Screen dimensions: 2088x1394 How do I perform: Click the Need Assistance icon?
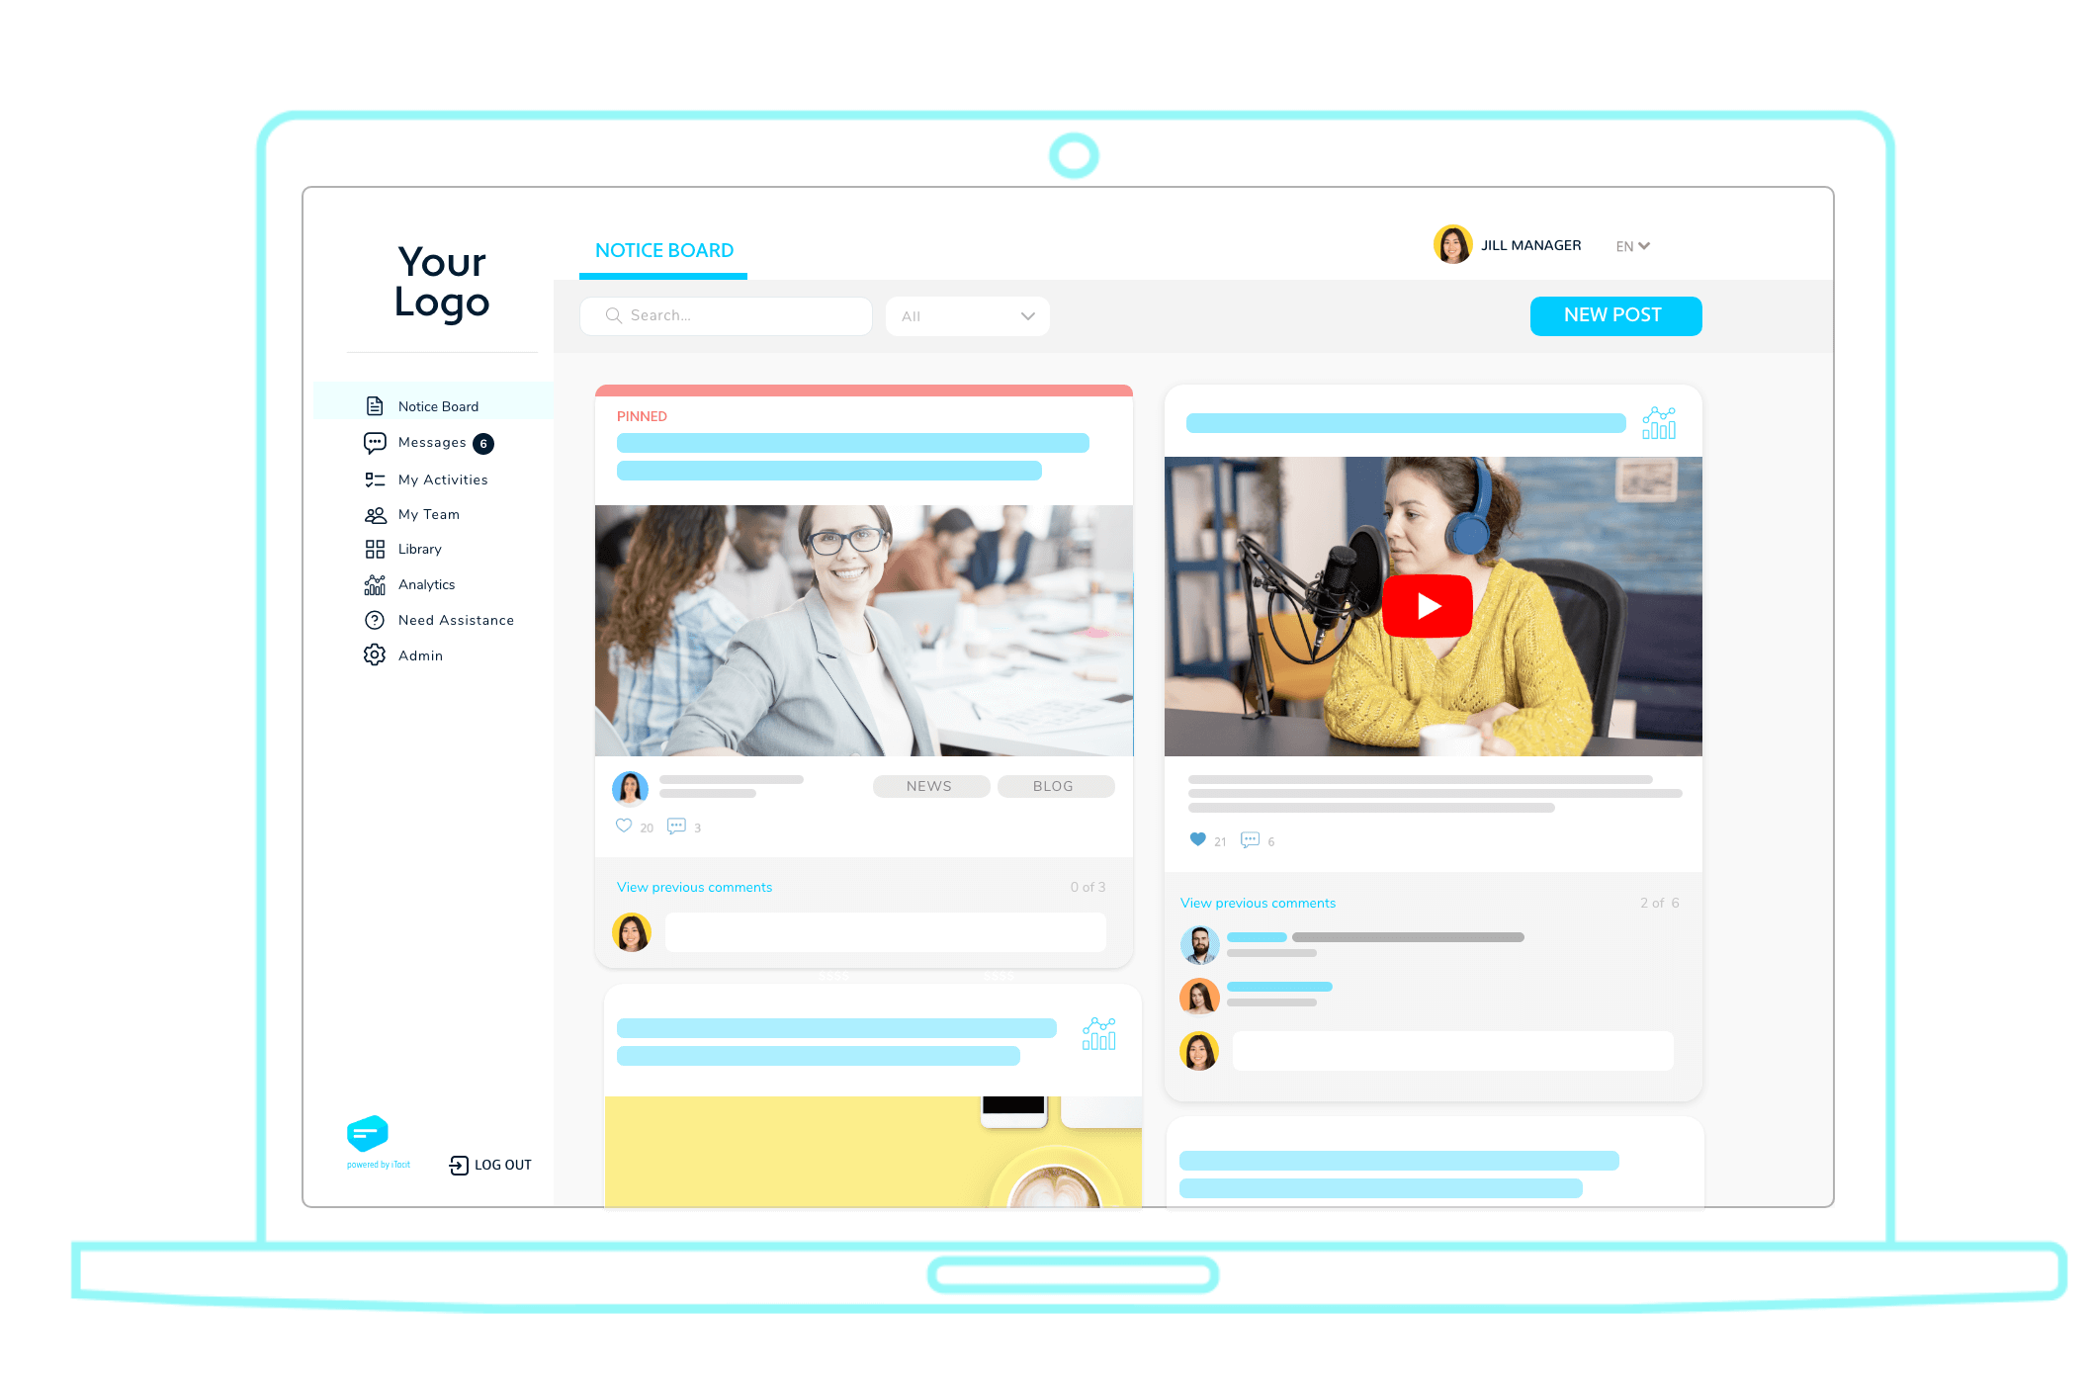372,619
